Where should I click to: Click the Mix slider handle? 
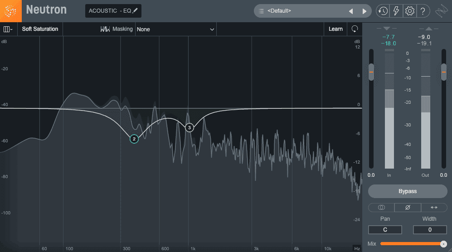point(444,244)
